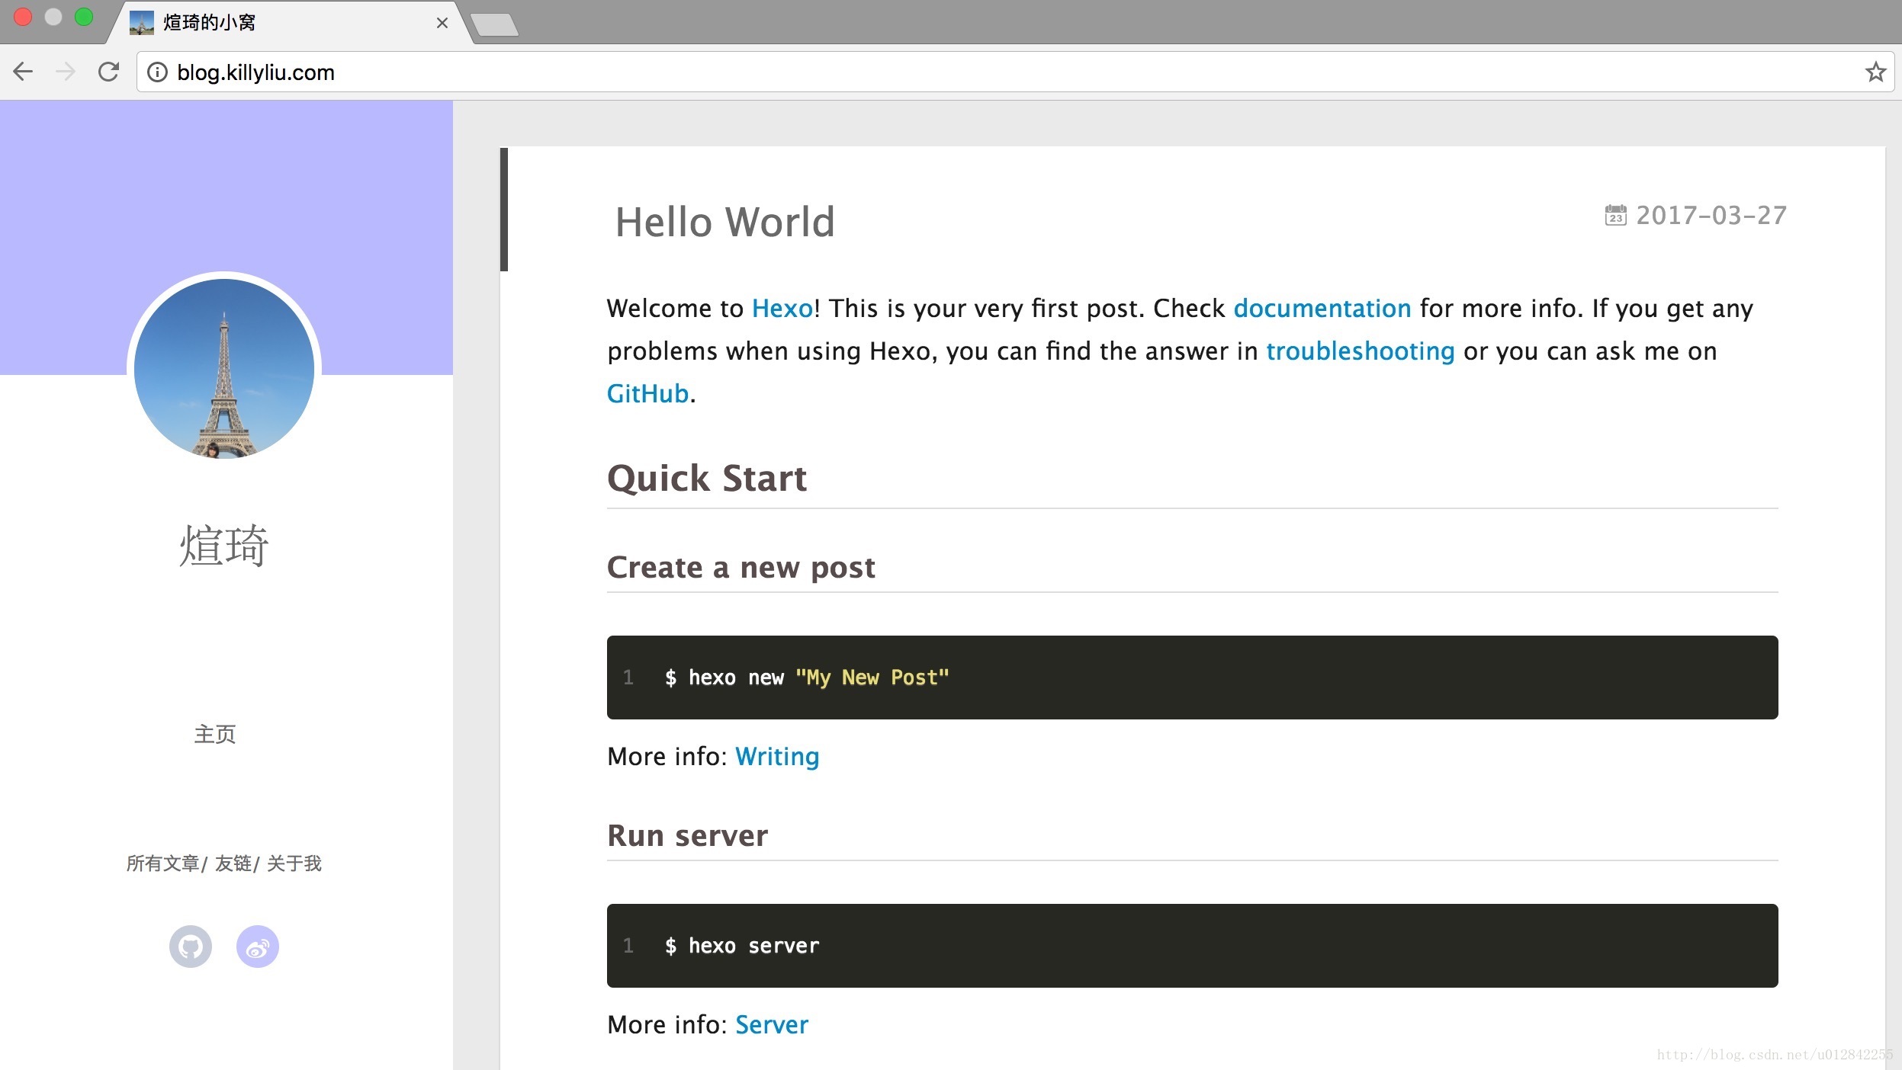The width and height of the screenshot is (1902, 1070).
Task: Click the Eiffel Tower avatar image
Action: click(224, 369)
